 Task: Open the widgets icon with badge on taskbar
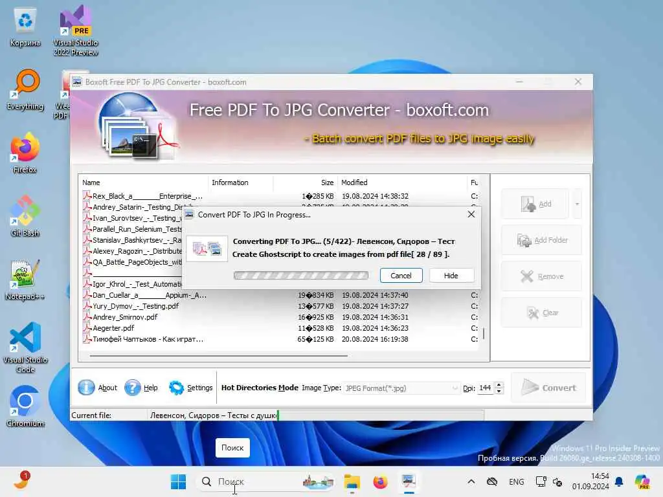[x=21, y=481]
